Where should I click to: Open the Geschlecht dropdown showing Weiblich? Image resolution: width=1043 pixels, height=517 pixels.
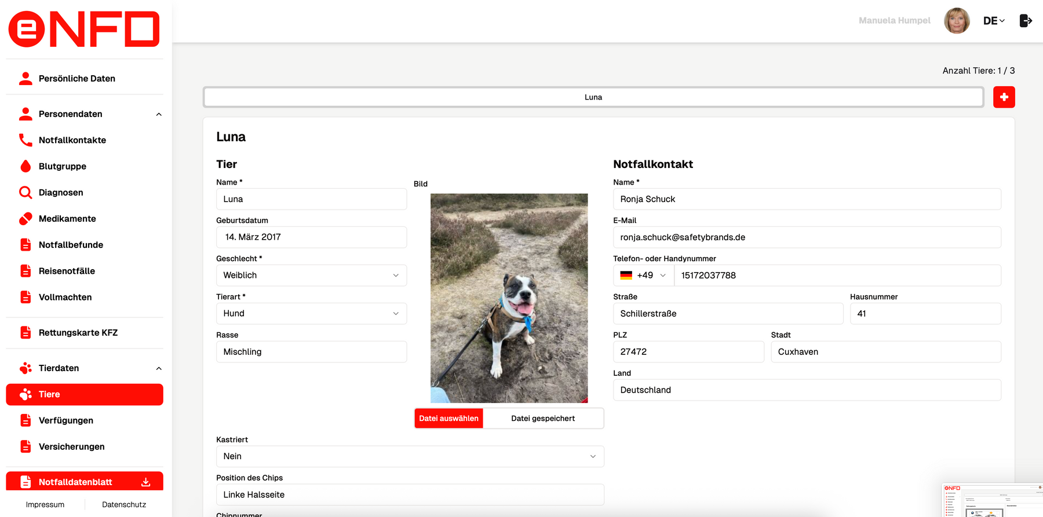[311, 276]
